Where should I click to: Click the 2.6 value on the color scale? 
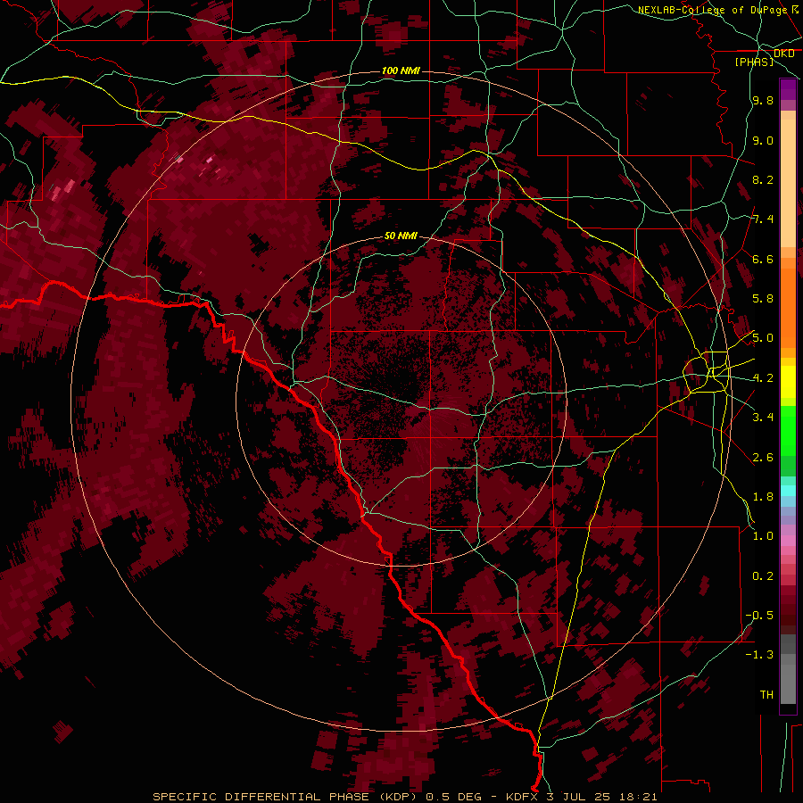click(763, 458)
